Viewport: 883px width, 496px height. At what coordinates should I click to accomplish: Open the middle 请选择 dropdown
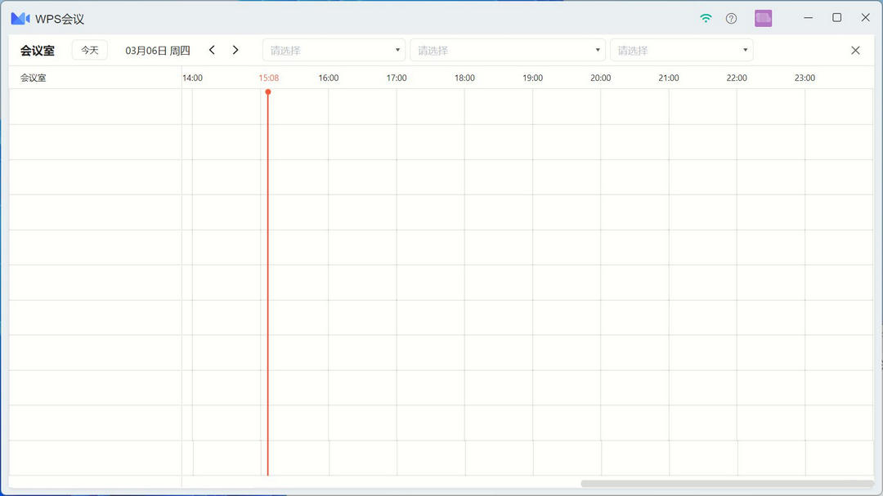tap(507, 49)
